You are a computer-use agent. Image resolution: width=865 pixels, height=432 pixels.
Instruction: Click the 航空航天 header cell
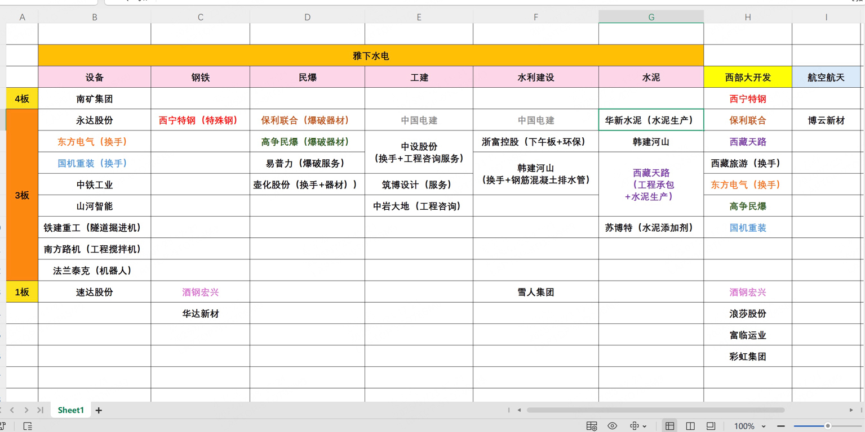click(827, 77)
